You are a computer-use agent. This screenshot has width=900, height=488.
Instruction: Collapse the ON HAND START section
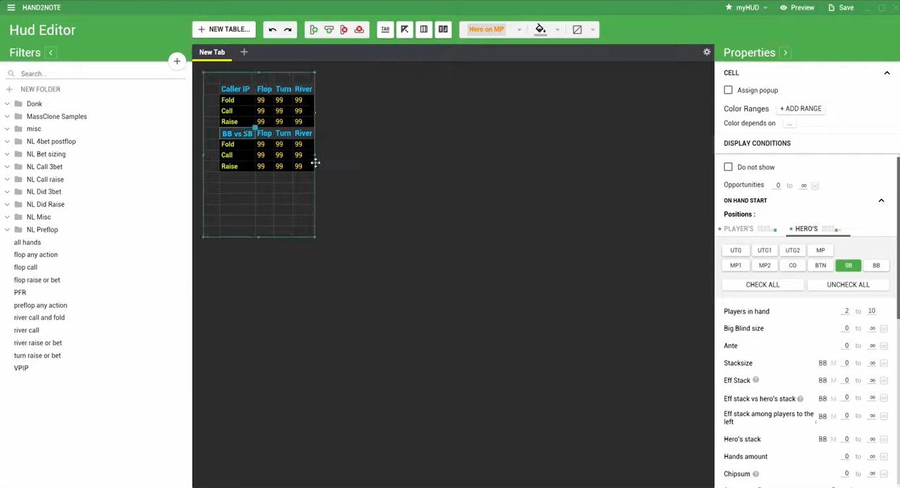click(881, 201)
